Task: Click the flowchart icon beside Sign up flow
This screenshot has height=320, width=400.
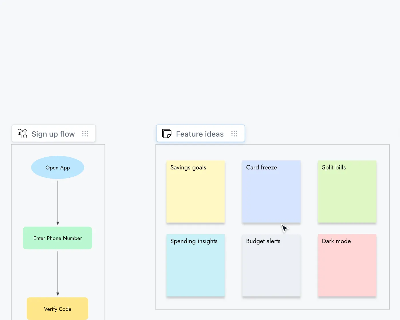Action: pos(22,134)
